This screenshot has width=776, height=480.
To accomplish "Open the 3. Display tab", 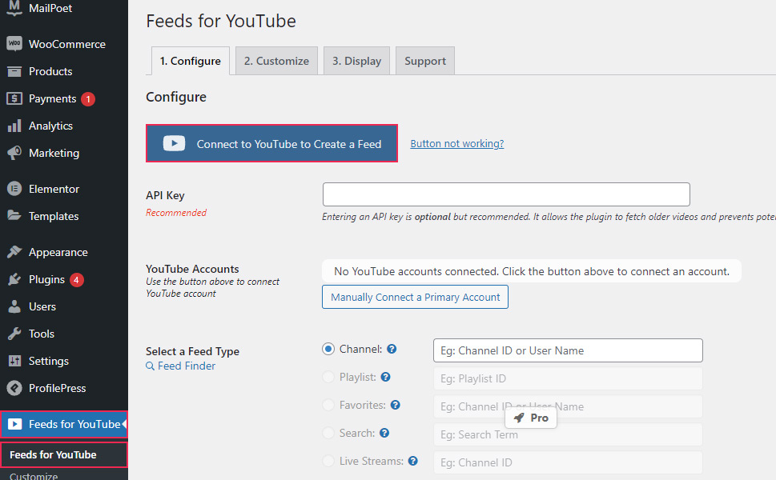I will coord(357,61).
